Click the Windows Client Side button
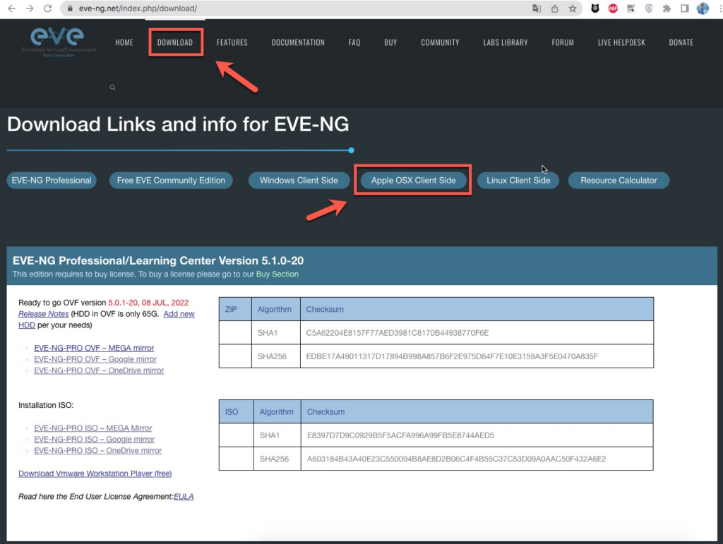Image resolution: width=723 pixels, height=544 pixels. (x=299, y=180)
